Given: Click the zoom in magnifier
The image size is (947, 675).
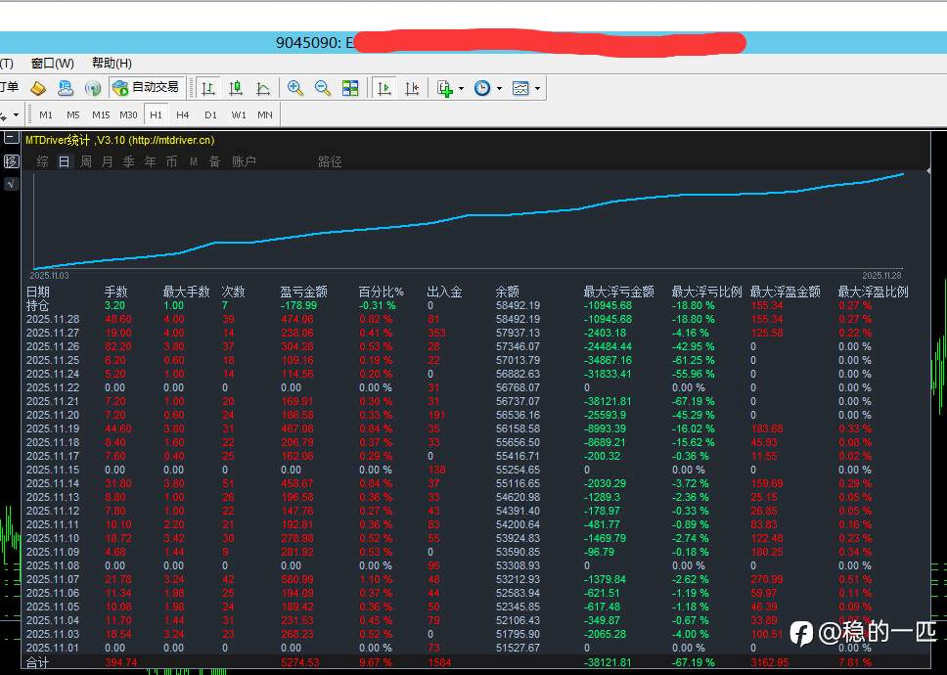Looking at the screenshot, I should coord(294,88).
